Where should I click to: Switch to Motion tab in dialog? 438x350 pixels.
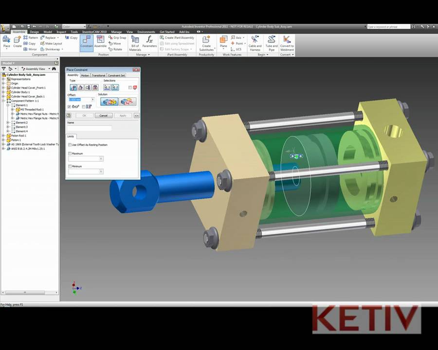click(x=85, y=75)
